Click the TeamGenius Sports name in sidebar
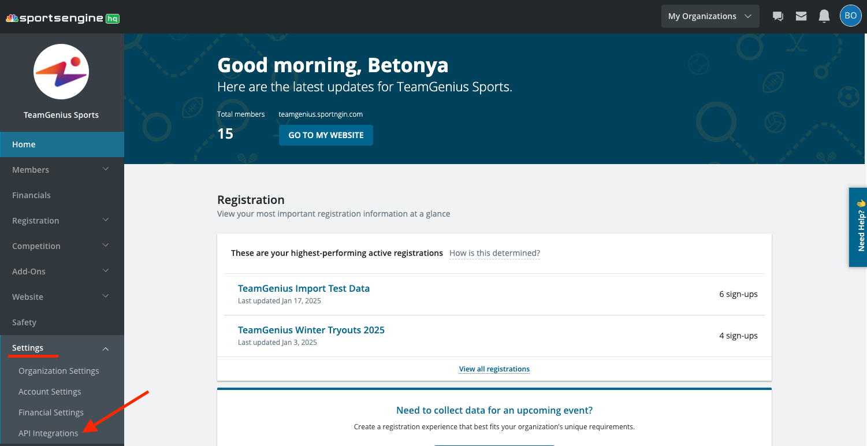 (x=61, y=115)
